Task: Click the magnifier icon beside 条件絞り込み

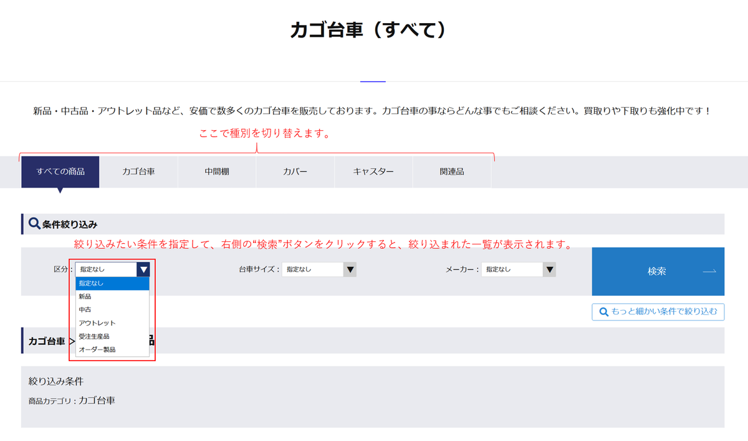Action: [x=34, y=223]
